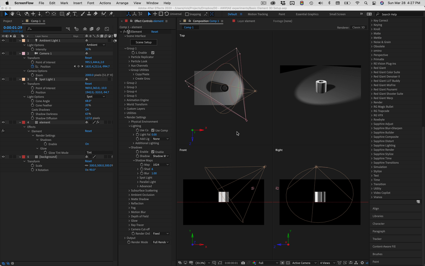Reset the Element effect
425x266 pixels.
tap(155, 32)
